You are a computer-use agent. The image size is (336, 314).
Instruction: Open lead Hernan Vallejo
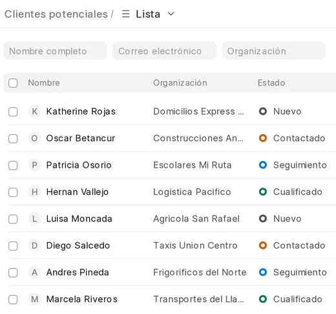click(78, 192)
